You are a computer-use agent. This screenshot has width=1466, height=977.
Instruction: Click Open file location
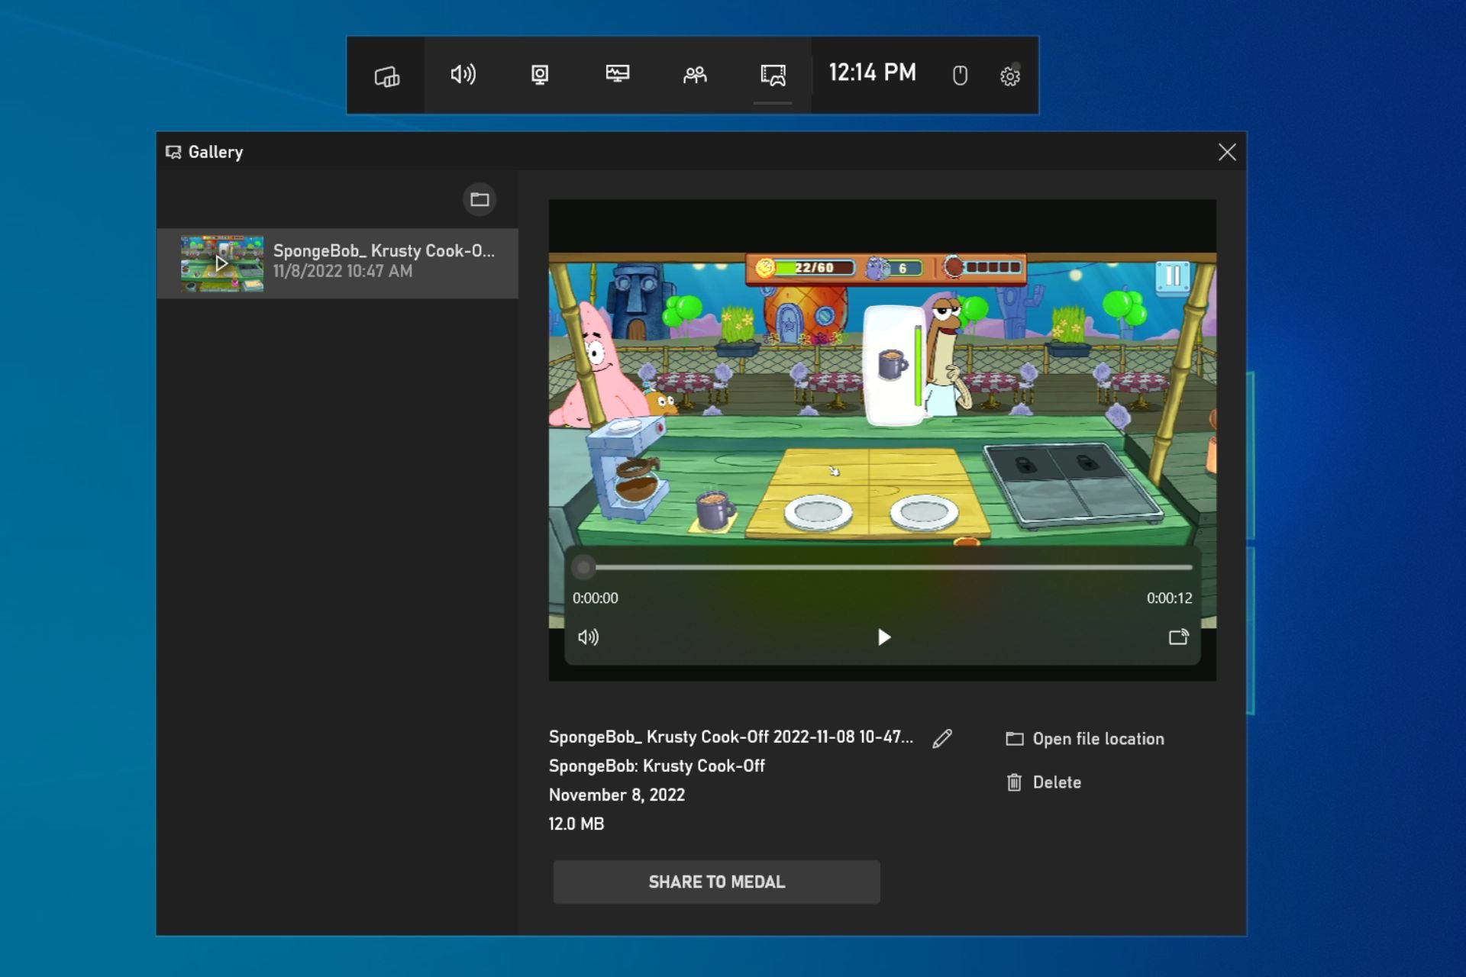(1085, 739)
